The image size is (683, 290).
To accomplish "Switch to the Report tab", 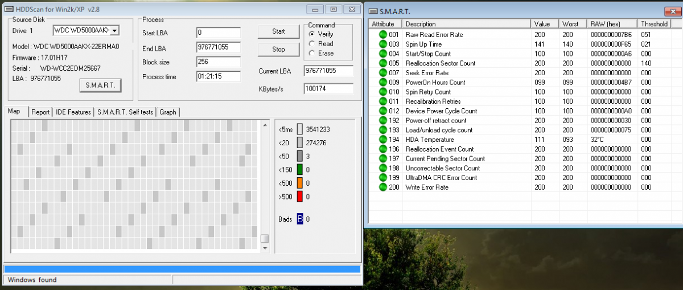I will pos(40,112).
